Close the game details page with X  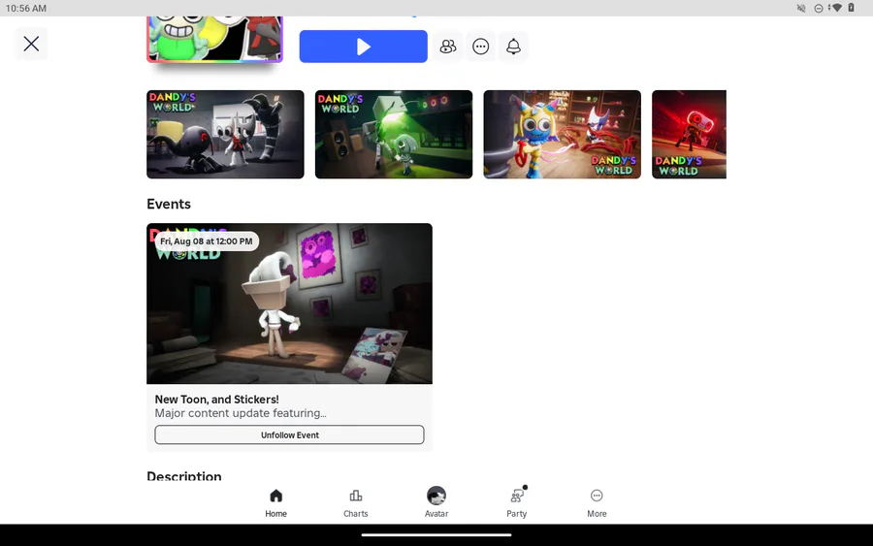tap(31, 44)
